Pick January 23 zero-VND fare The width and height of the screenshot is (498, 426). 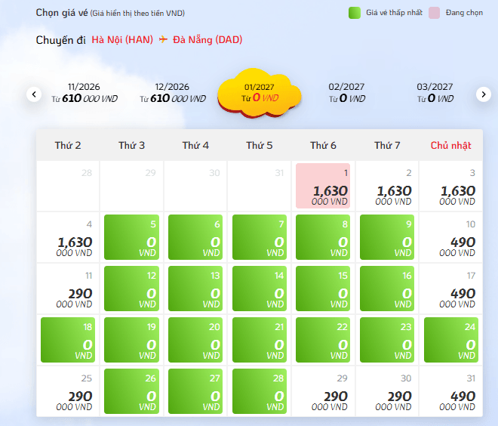click(387, 340)
